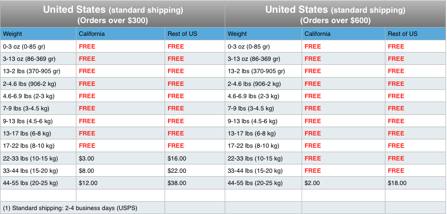Screen dimensions: 447x214
Task: Select "17-22 lbs (8-10 kg)" in $600 table
Action: 253,146
